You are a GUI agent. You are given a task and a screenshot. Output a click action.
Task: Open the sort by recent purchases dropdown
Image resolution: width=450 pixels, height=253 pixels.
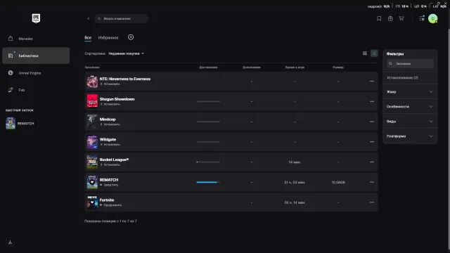click(x=127, y=53)
